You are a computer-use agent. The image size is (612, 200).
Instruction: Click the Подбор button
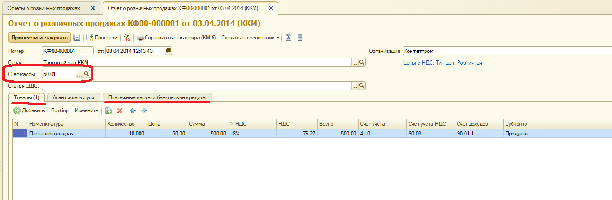pyautogui.click(x=60, y=110)
